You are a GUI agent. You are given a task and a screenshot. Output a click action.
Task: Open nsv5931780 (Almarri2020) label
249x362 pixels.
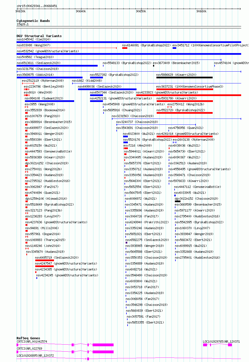pos(177,98)
